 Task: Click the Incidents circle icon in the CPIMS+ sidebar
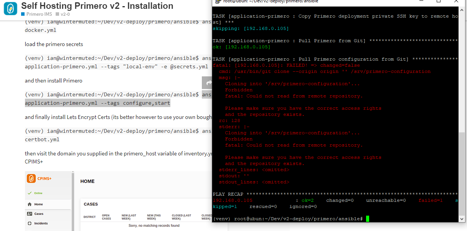30,223
